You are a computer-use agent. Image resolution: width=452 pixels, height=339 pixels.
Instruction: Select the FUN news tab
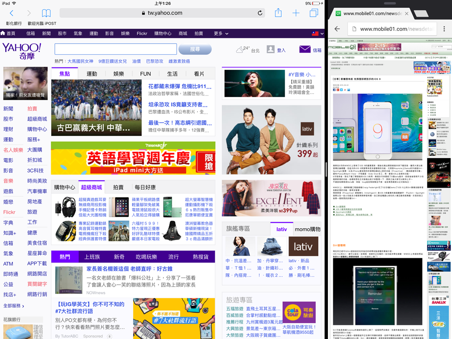click(145, 74)
